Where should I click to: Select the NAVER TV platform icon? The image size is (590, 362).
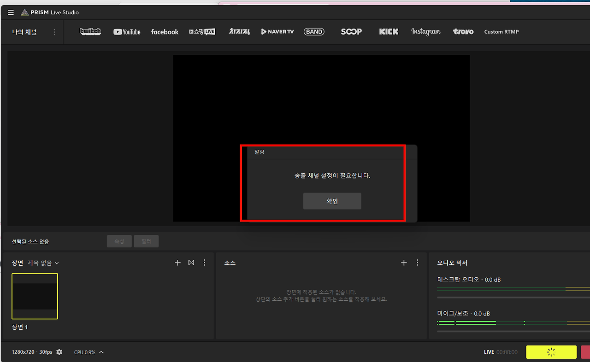click(277, 31)
